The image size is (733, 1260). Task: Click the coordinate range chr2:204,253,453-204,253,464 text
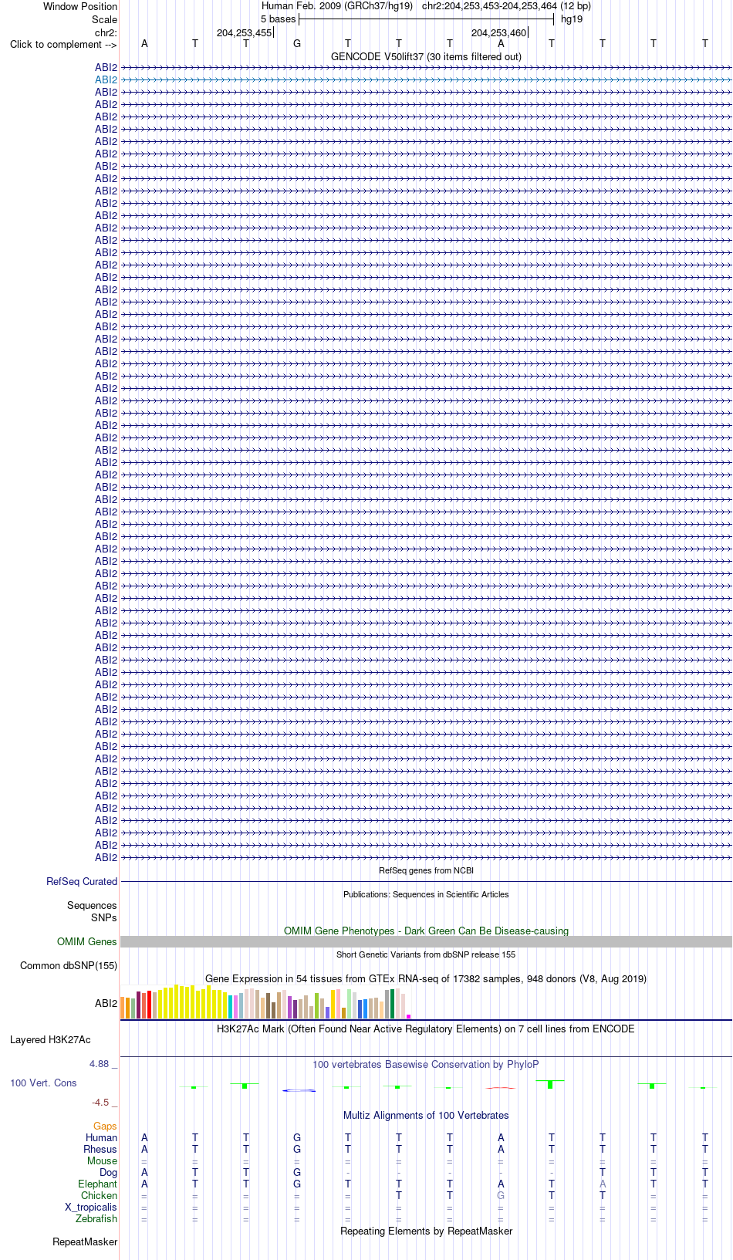pos(506,6)
